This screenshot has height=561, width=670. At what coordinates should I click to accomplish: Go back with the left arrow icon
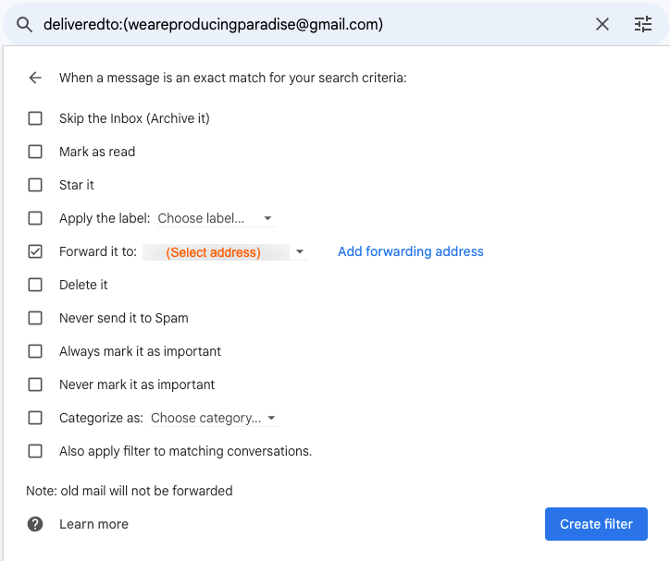coord(35,78)
